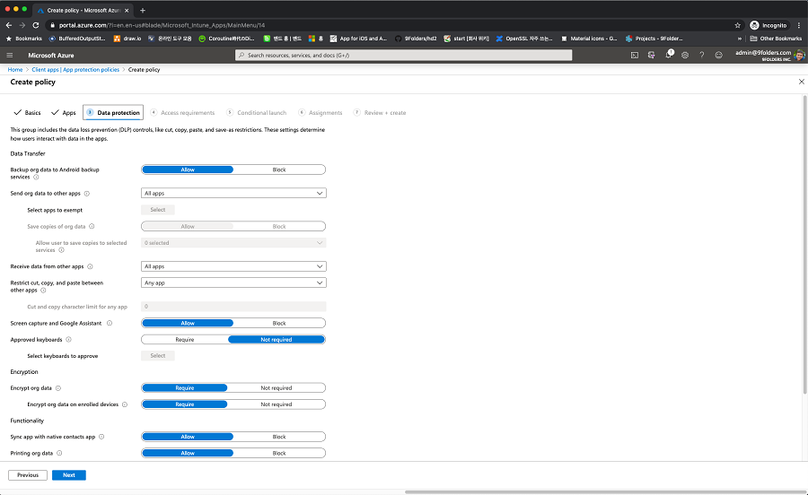The width and height of the screenshot is (808, 495).
Task: Click the horizontal scrollbar at the bottom
Action: click(605, 492)
